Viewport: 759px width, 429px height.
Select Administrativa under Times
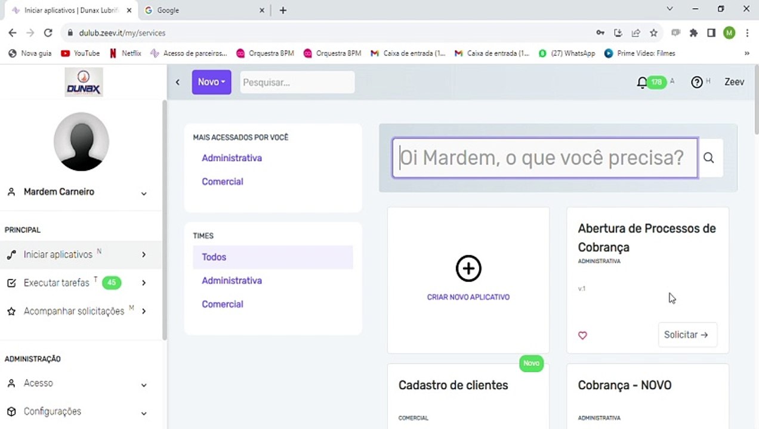click(232, 281)
